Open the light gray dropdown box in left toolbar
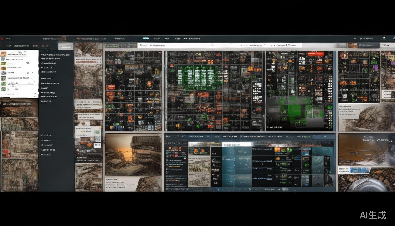This screenshot has width=395, height=226. point(66,46)
